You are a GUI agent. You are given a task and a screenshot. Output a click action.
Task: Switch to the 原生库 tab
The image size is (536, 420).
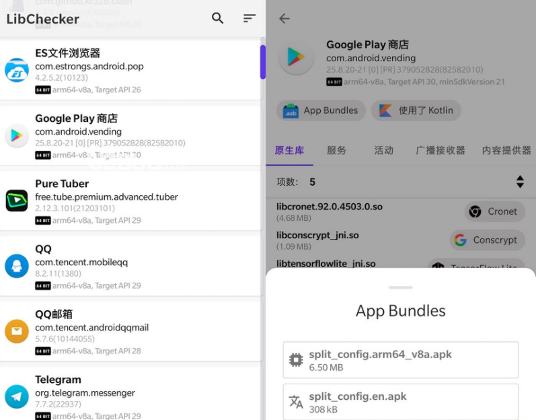[x=290, y=151]
